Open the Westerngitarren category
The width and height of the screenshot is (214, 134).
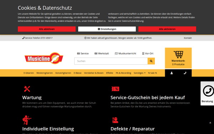tap(45, 73)
